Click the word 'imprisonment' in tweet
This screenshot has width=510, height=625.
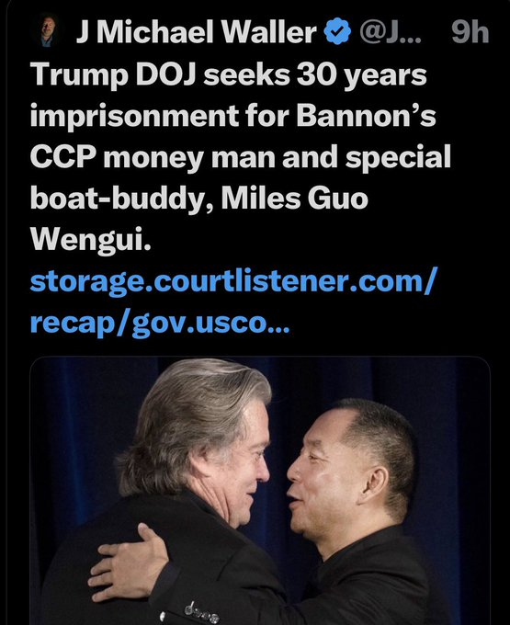134,116
